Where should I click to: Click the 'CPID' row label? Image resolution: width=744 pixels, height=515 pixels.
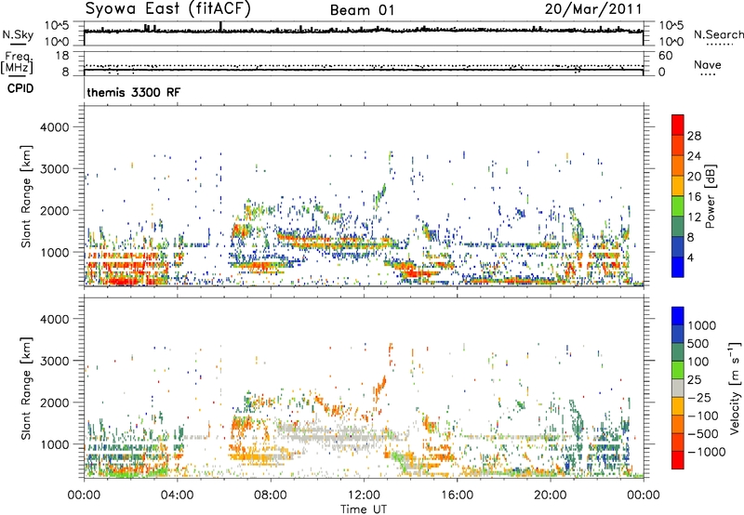[20, 88]
